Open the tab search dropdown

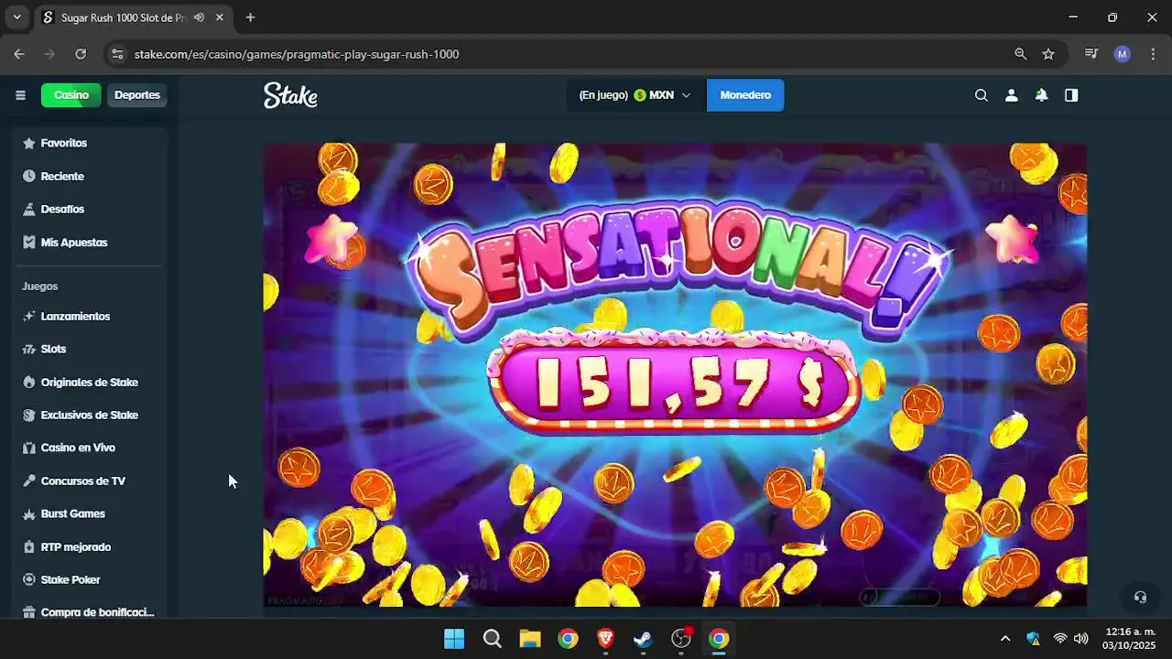tap(16, 17)
